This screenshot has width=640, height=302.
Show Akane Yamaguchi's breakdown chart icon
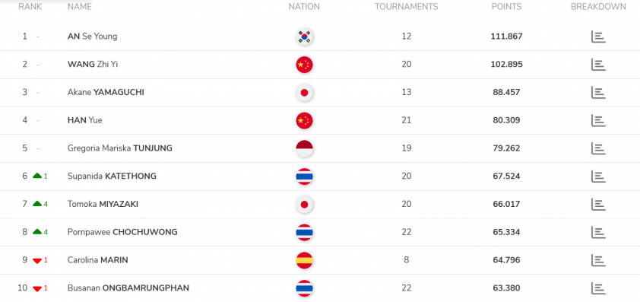coord(598,92)
